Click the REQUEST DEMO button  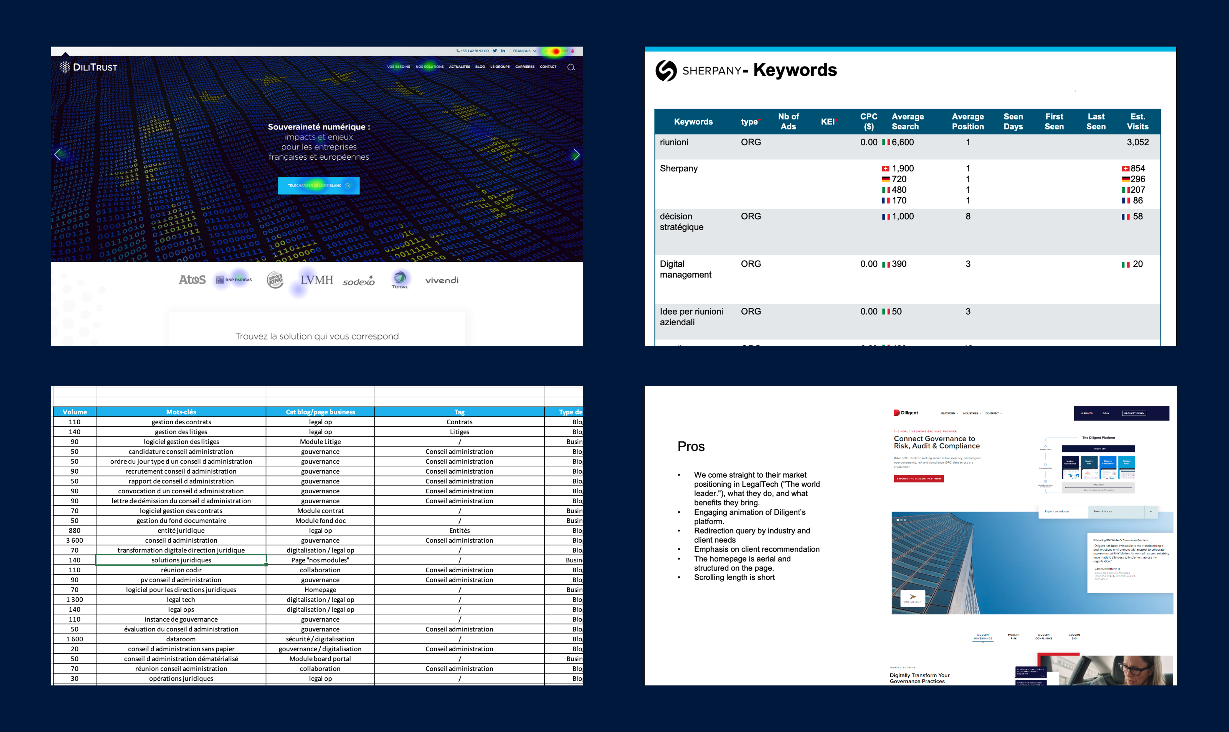(x=1134, y=413)
